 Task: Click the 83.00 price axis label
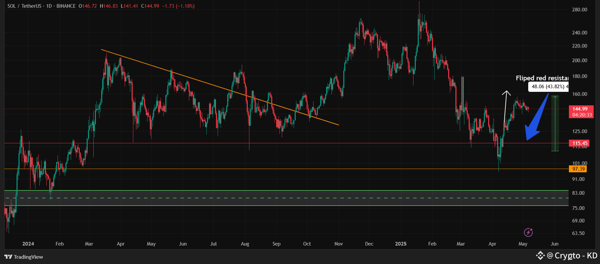tap(579, 193)
